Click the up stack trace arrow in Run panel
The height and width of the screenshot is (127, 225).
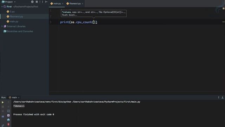8,102
